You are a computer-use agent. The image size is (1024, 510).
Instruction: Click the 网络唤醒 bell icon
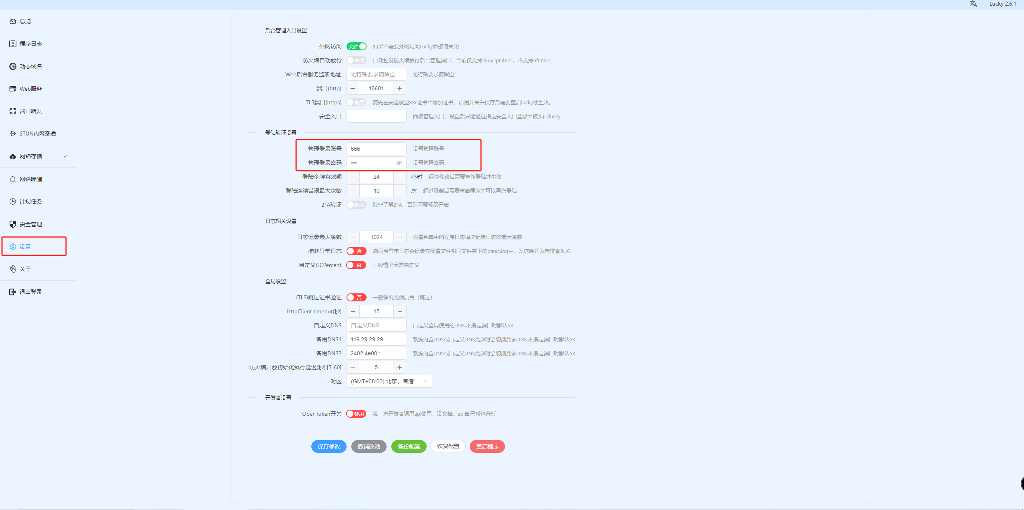(x=13, y=179)
